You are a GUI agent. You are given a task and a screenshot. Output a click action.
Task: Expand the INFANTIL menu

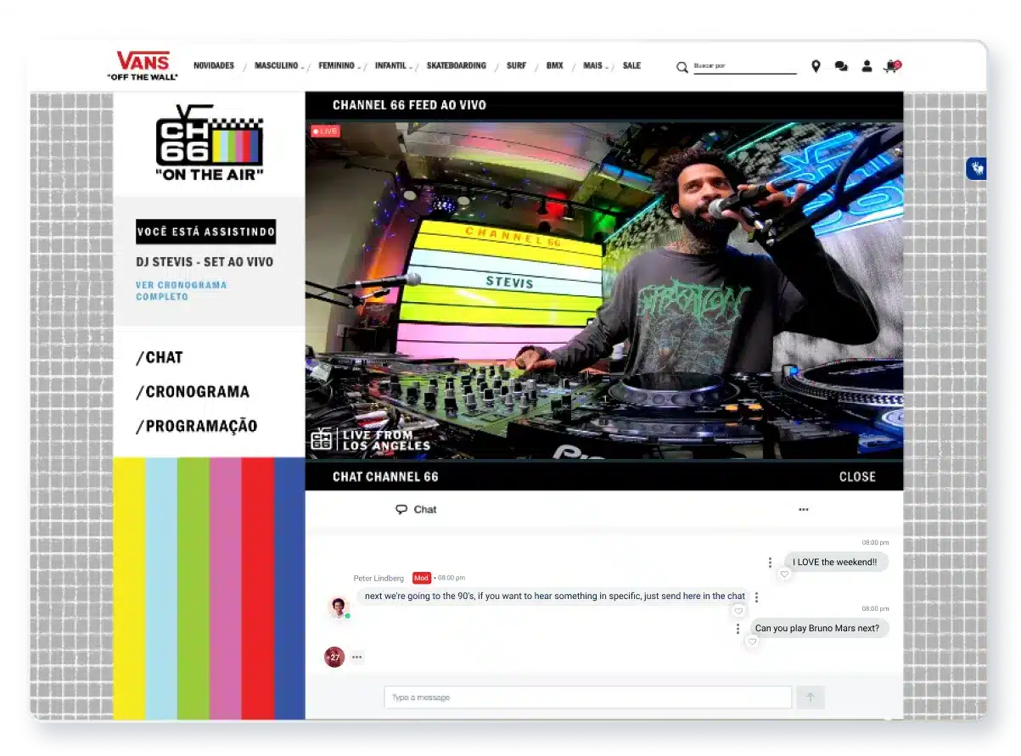[x=394, y=65]
